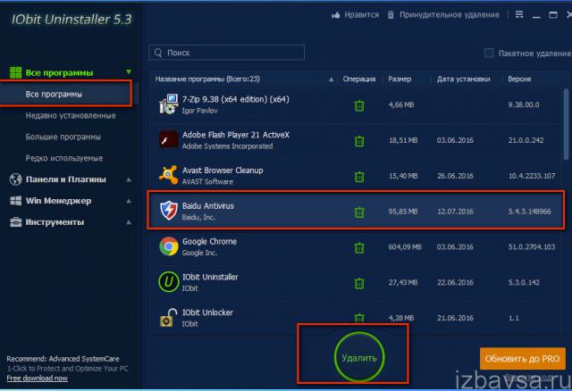Select IObit Unlocker size 4,28 MB
The image size is (572, 391).
tap(401, 318)
